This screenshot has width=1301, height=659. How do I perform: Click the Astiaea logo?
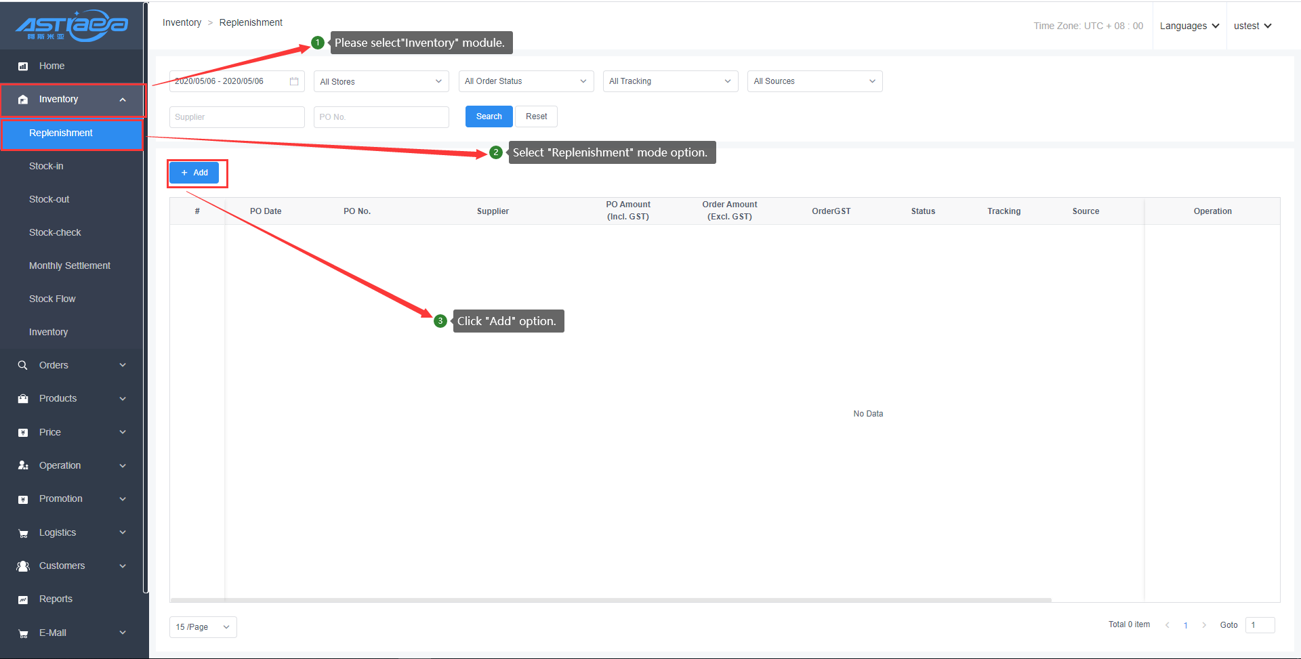point(72,26)
